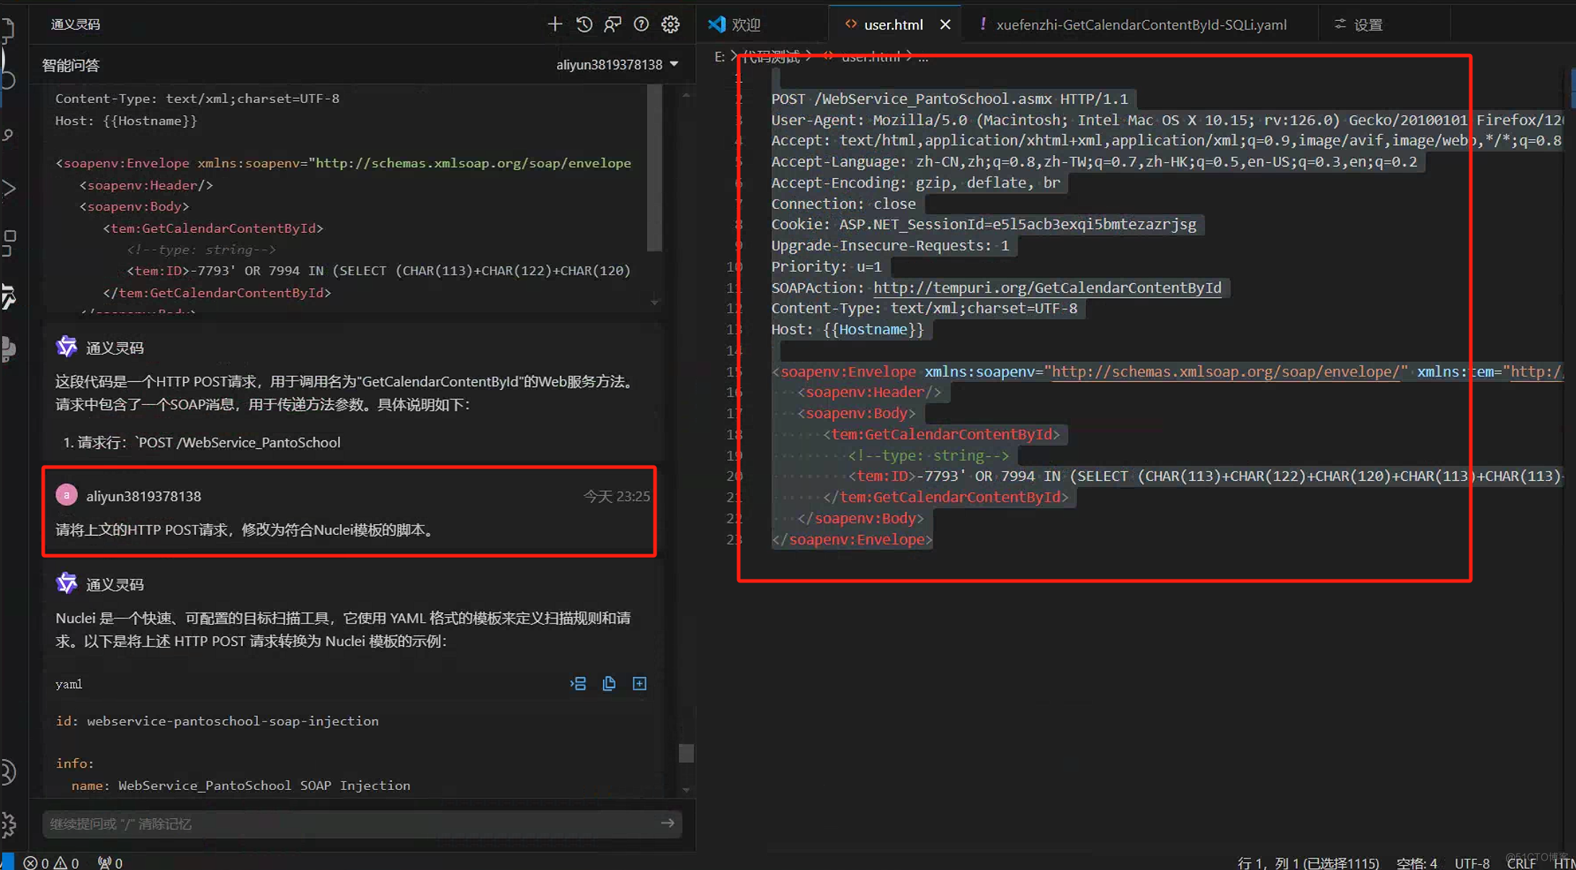Click 代码测试 breadcrumb segment

point(771,57)
